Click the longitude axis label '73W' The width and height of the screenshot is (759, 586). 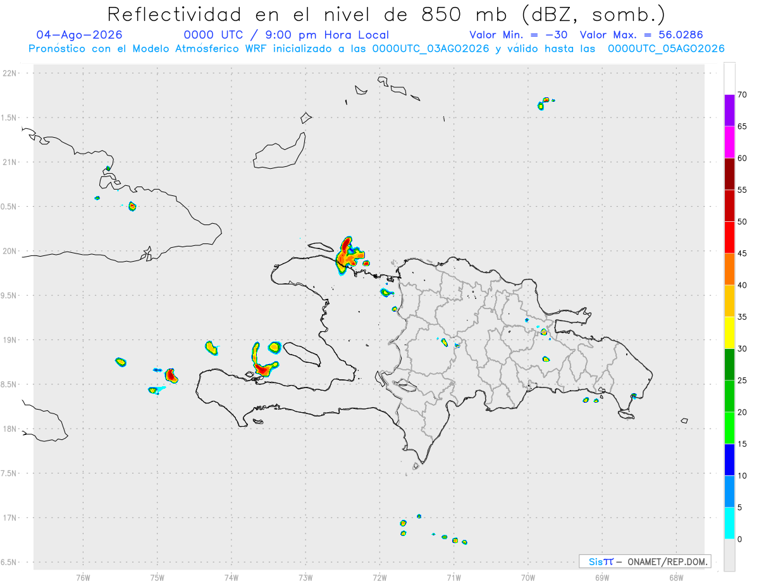(305, 577)
